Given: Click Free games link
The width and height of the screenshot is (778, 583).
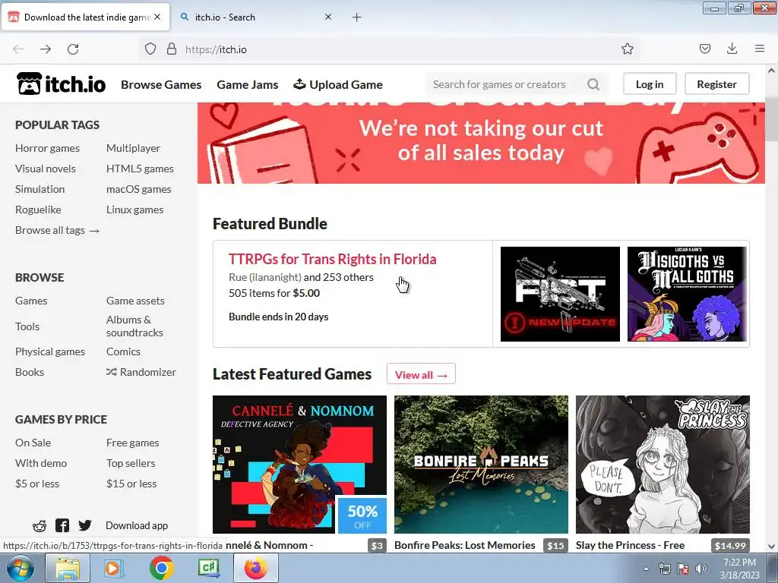Looking at the screenshot, I should [133, 443].
